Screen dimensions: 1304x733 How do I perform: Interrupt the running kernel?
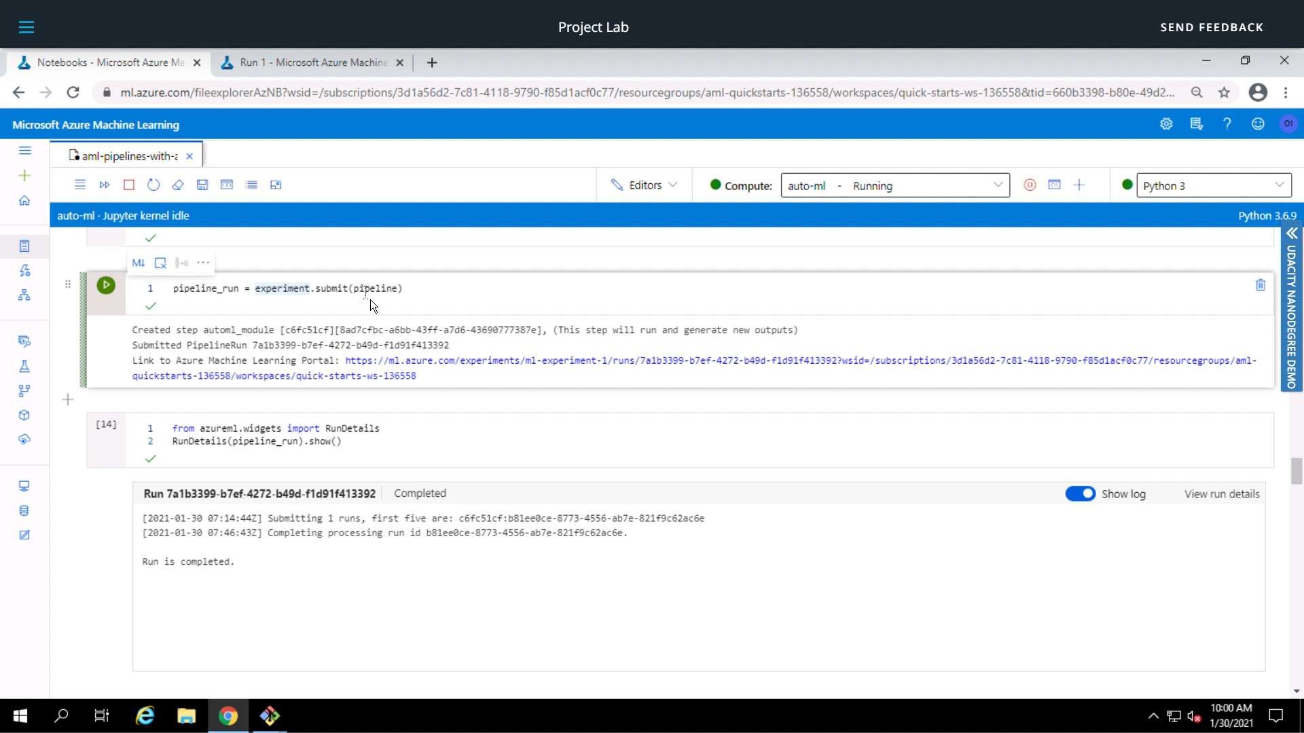pyautogui.click(x=129, y=184)
